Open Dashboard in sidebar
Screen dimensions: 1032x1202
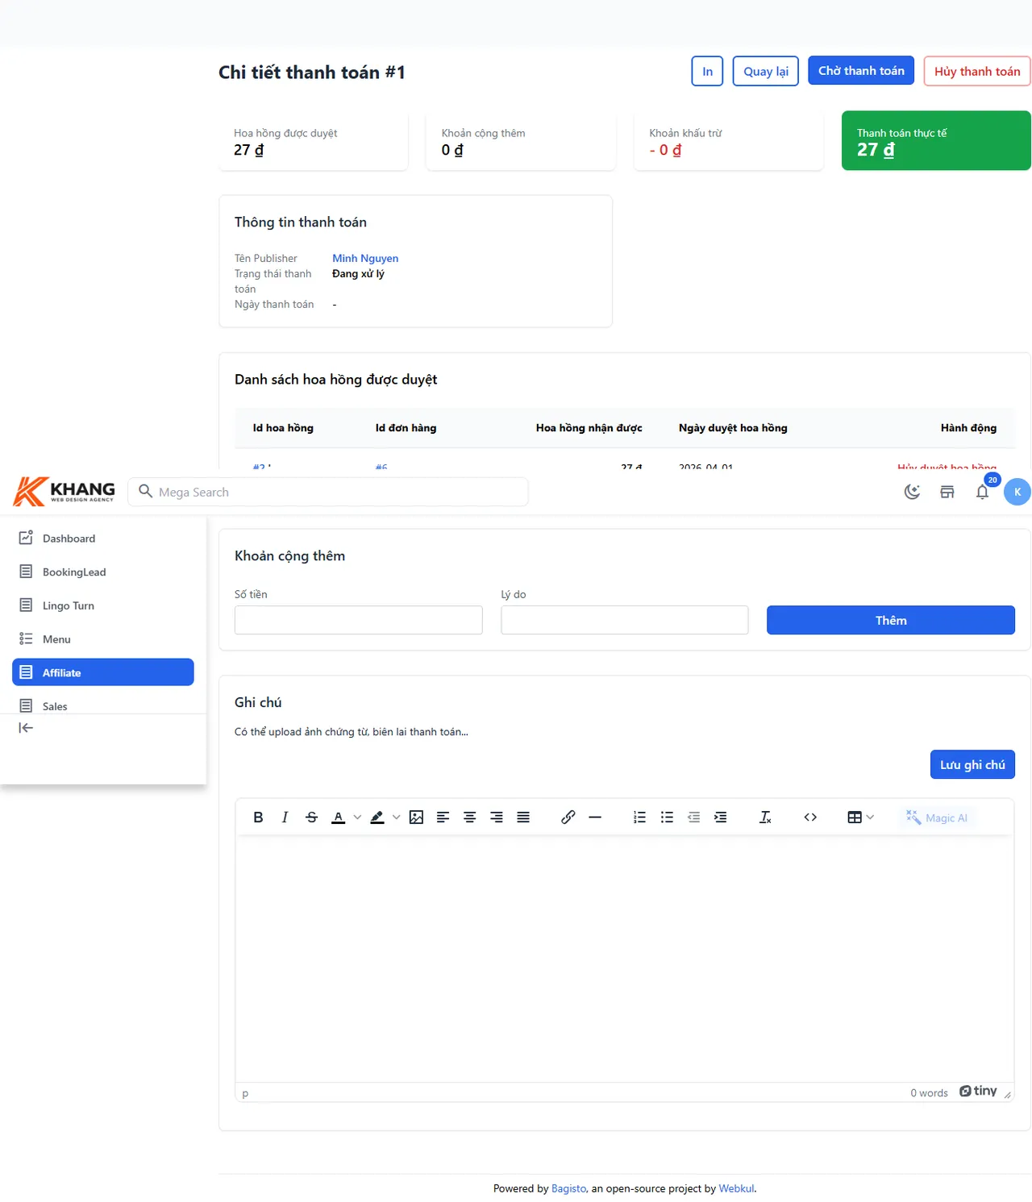(103, 538)
